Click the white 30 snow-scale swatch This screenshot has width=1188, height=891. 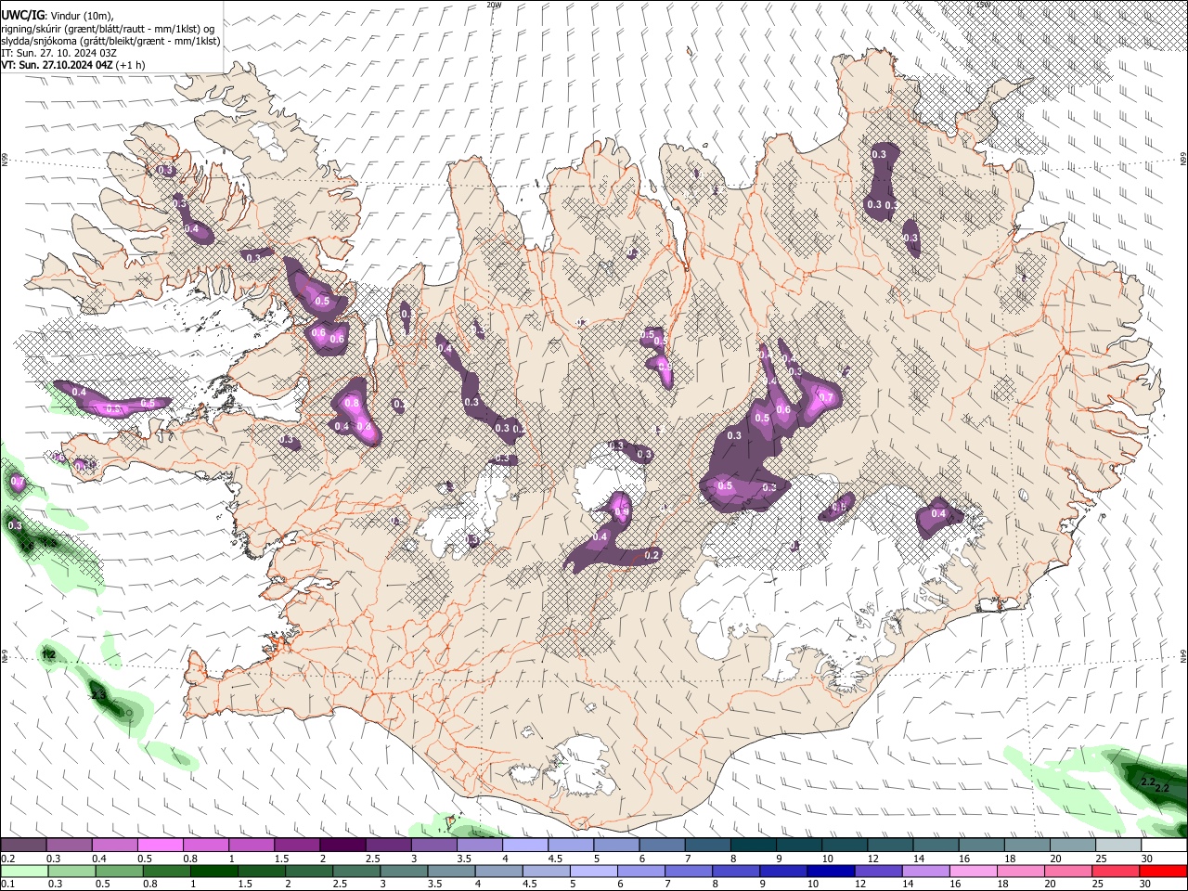click(1164, 846)
